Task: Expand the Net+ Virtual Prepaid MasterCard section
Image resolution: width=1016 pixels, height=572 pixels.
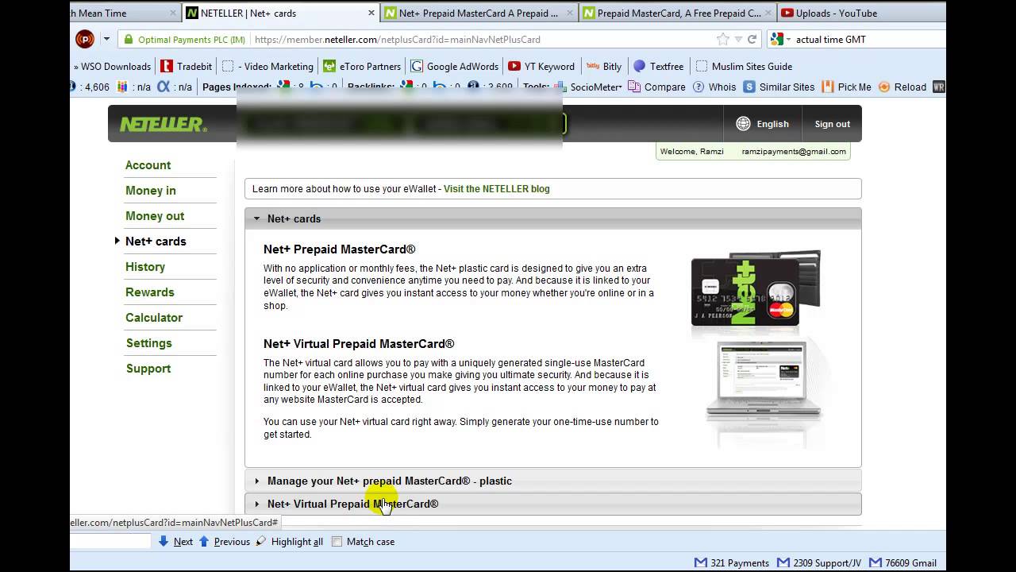Action: point(552,504)
